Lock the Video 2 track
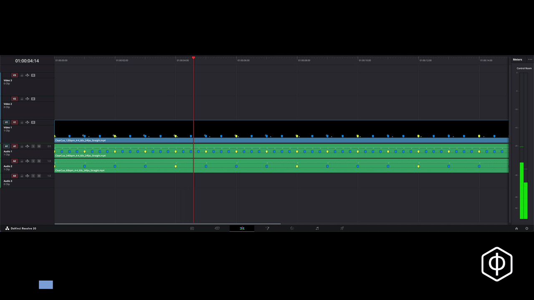 point(22,99)
